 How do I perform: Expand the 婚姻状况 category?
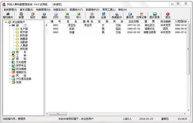point(10,72)
